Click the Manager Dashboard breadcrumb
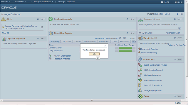Screen dimensions: 188x105 click(66, 2)
